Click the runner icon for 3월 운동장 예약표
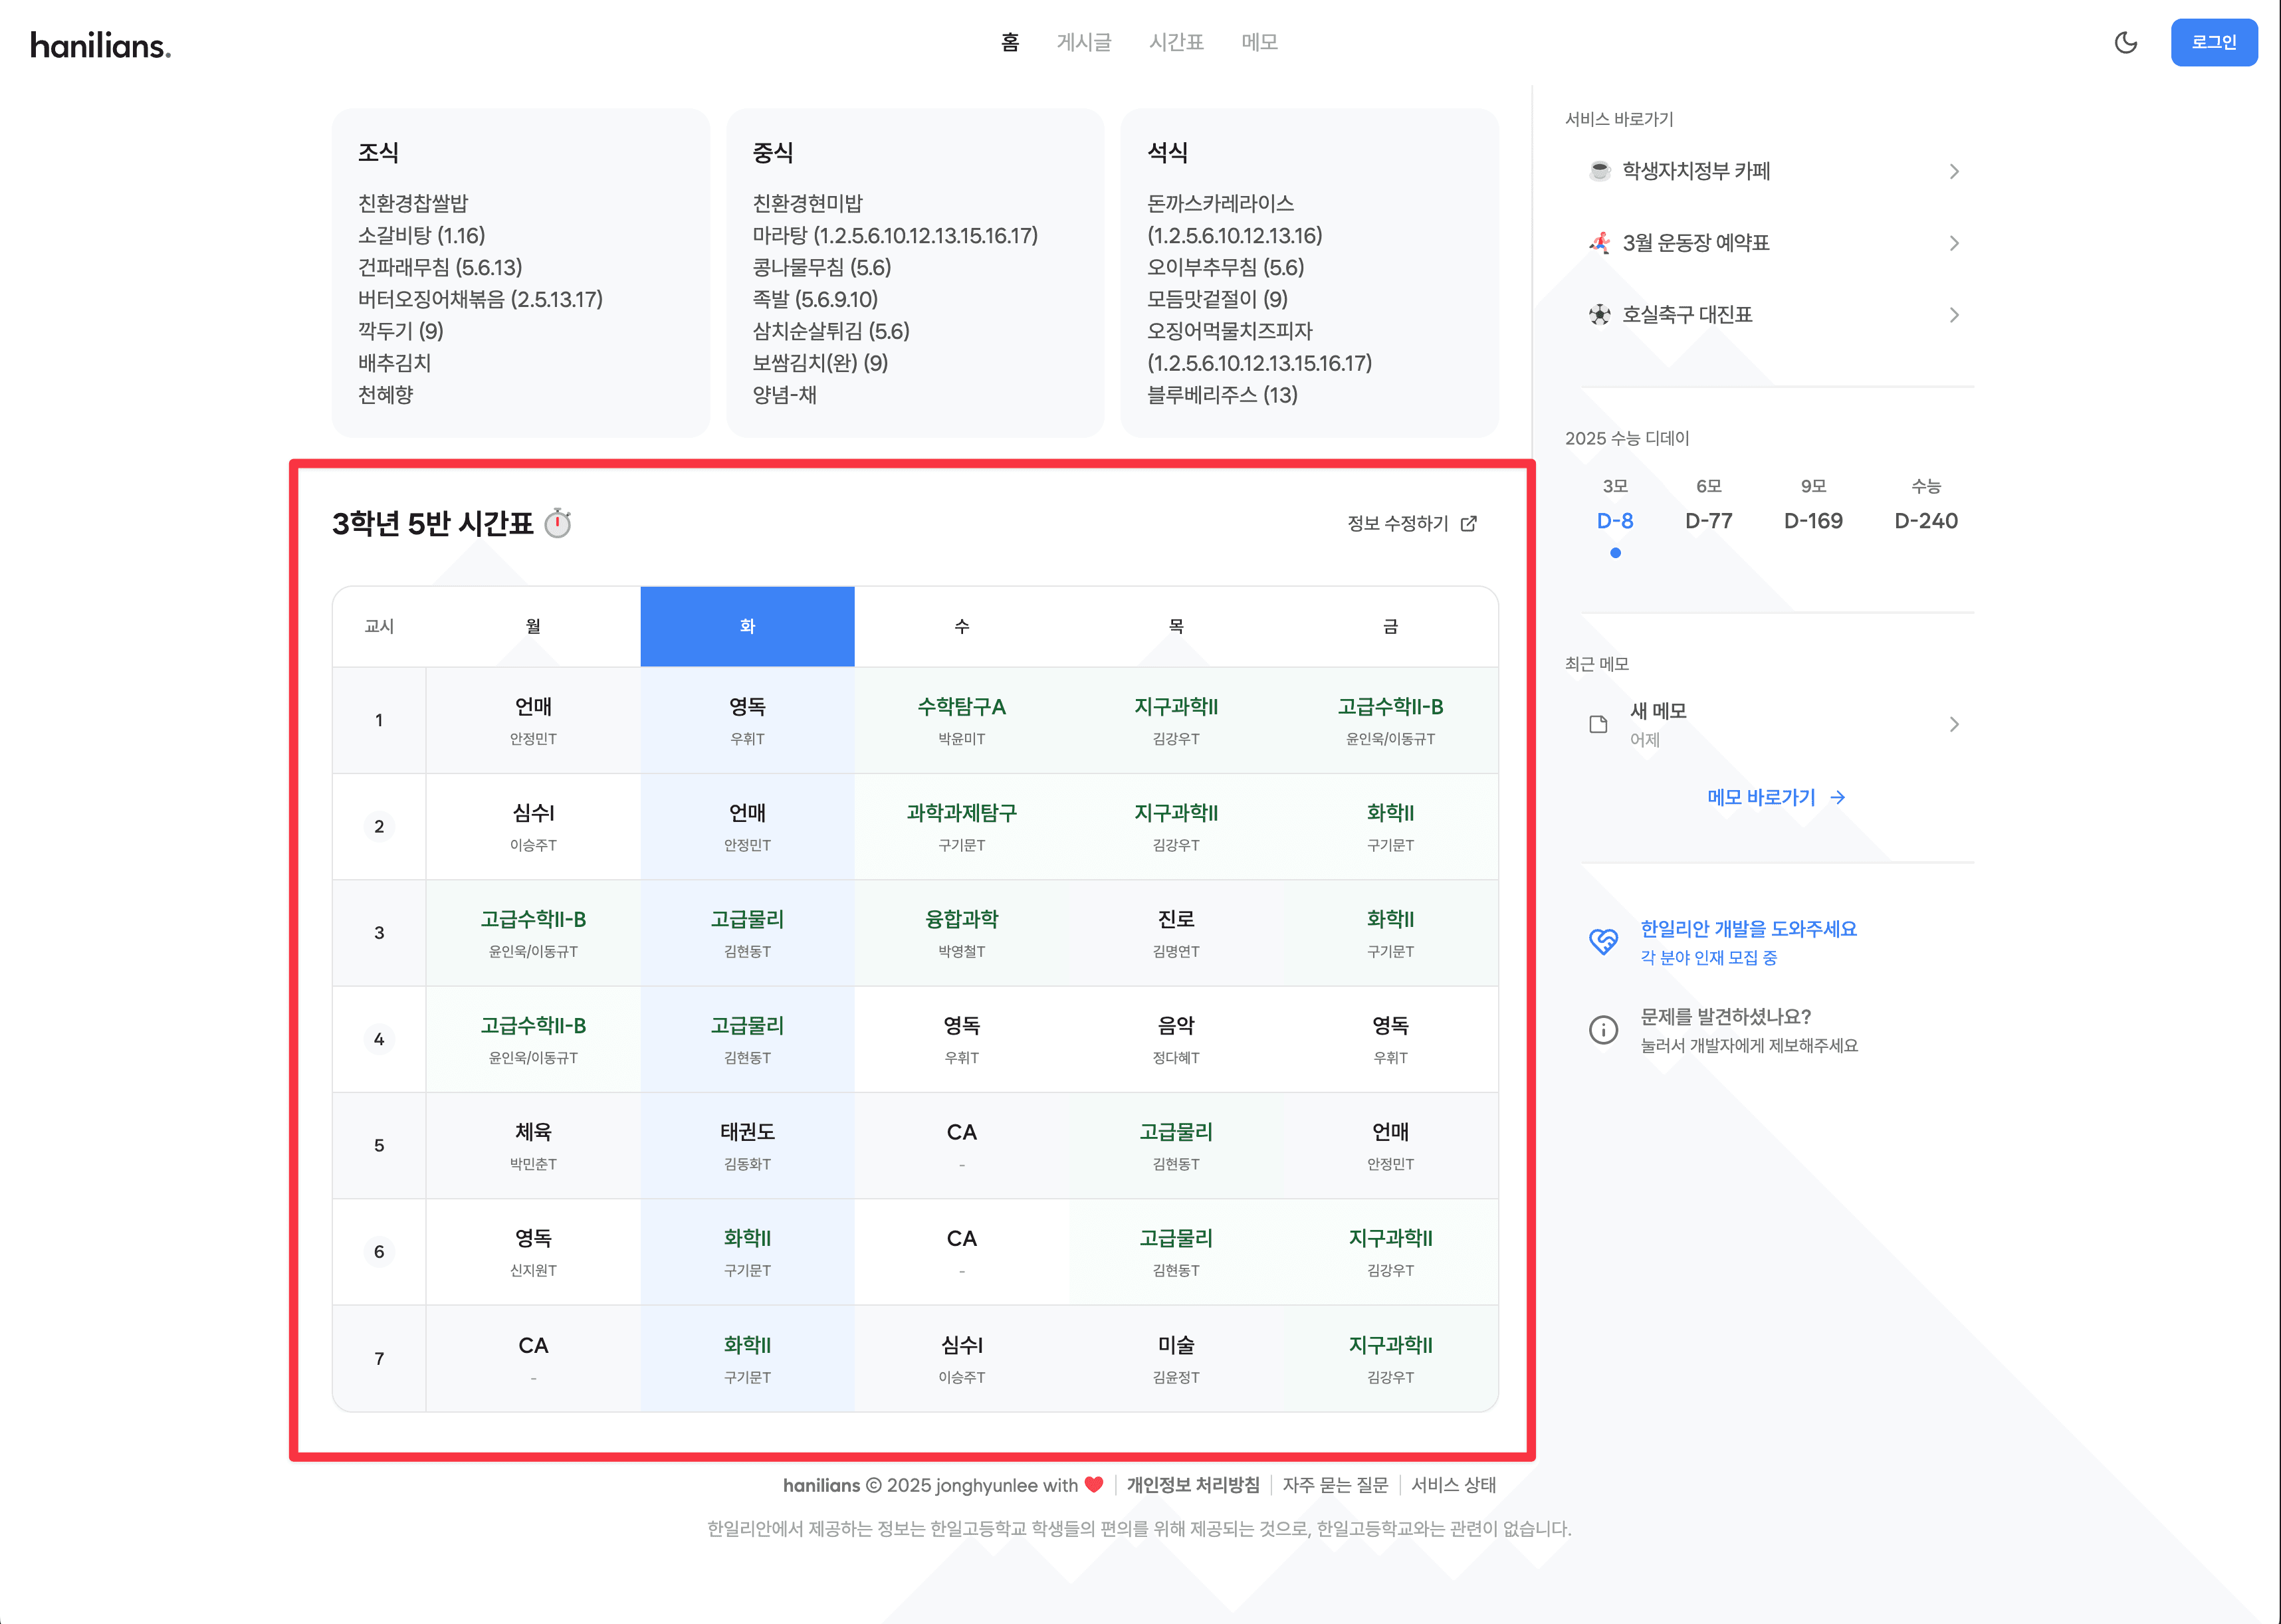The height and width of the screenshot is (1624, 2281). [x=1599, y=243]
